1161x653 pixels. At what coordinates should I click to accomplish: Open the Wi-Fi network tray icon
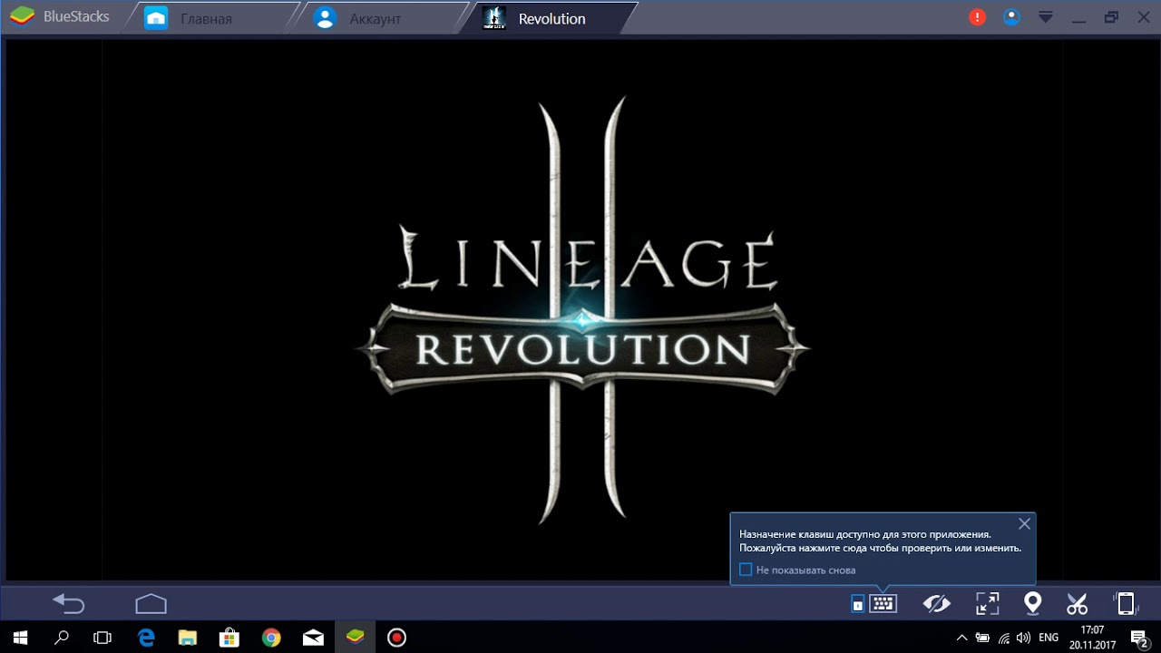pyautogui.click(x=1004, y=638)
